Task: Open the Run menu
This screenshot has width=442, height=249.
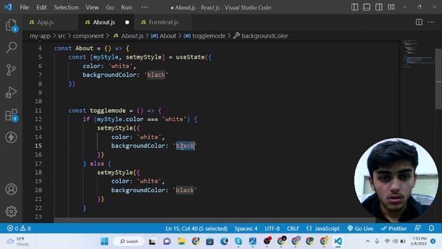Action: pos(126,8)
